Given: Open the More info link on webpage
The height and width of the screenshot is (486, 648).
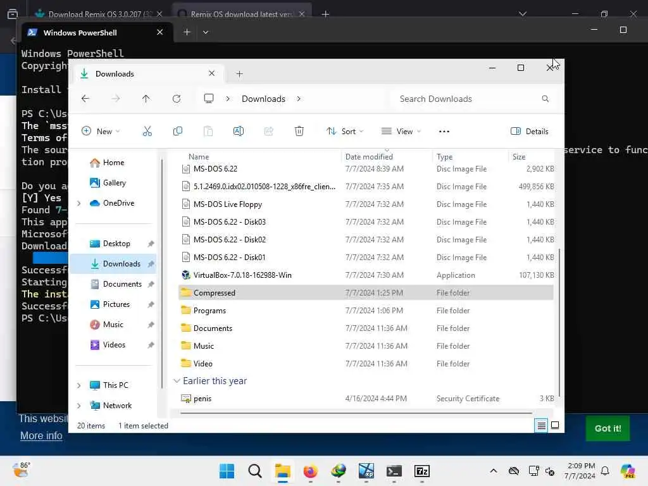Looking at the screenshot, I should click(41, 435).
